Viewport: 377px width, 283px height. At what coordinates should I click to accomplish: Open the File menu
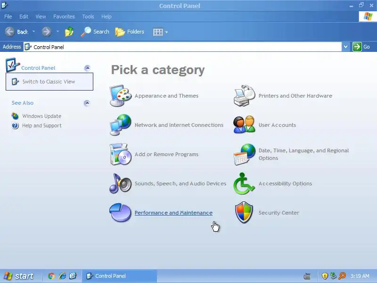tap(8, 17)
